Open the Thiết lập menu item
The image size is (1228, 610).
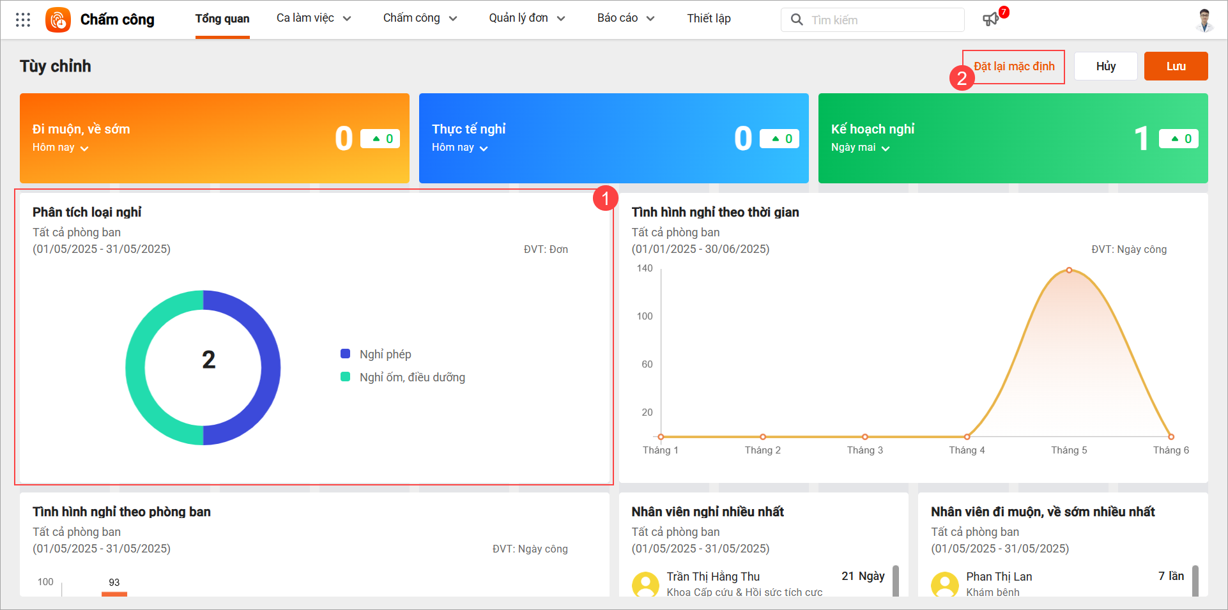tap(709, 19)
